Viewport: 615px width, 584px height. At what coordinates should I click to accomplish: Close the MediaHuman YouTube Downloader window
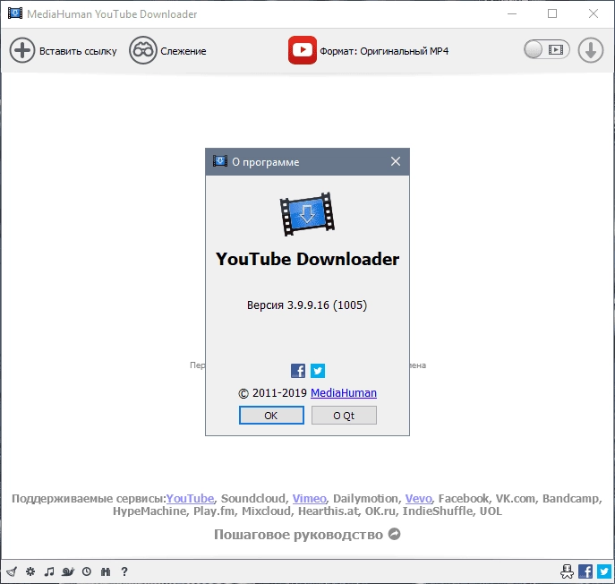pos(593,13)
